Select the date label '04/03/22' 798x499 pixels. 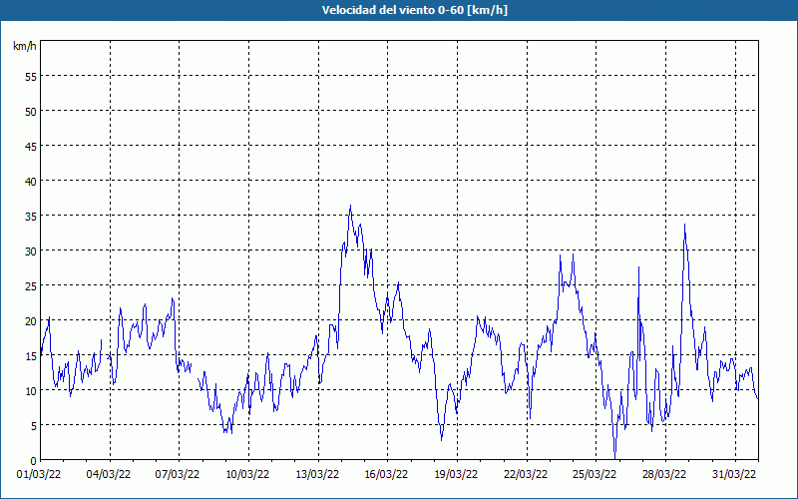[x=109, y=475]
